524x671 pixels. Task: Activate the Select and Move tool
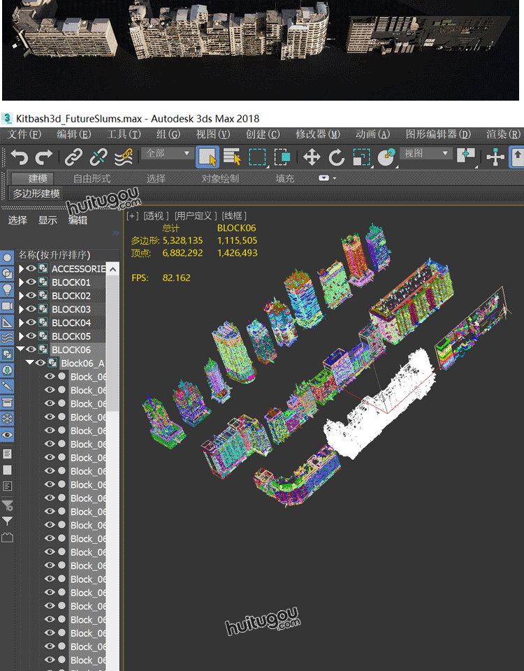(x=311, y=157)
